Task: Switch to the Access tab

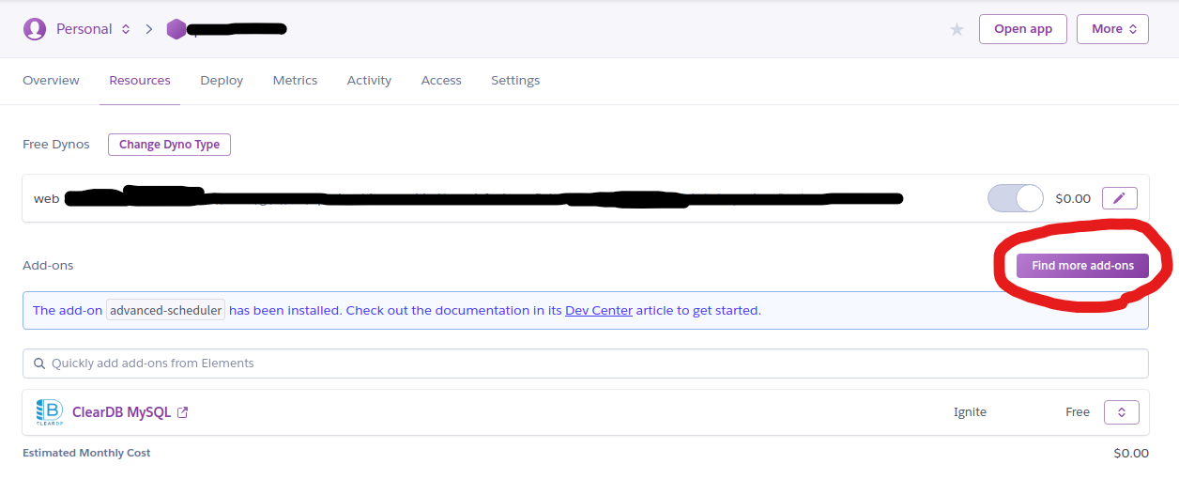Action: (441, 81)
